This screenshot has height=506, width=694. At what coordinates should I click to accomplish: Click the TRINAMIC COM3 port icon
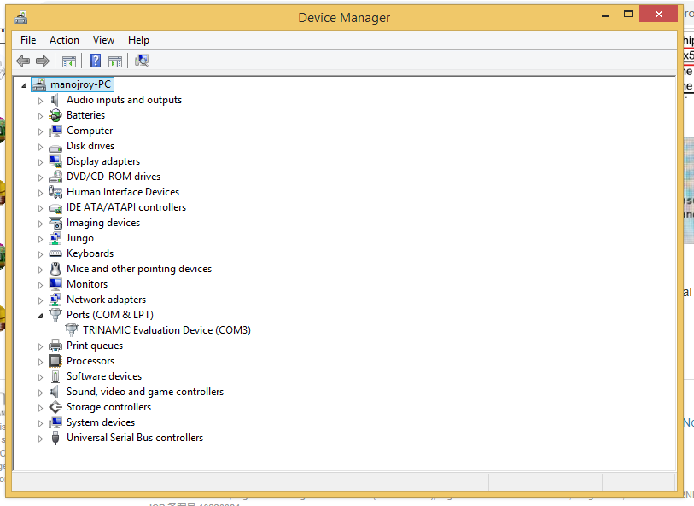point(72,330)
